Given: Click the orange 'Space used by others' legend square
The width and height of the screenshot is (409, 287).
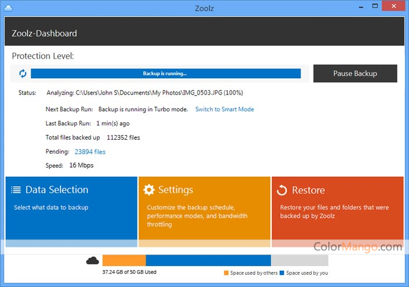Looking at the screenshot, I should 226,273.
